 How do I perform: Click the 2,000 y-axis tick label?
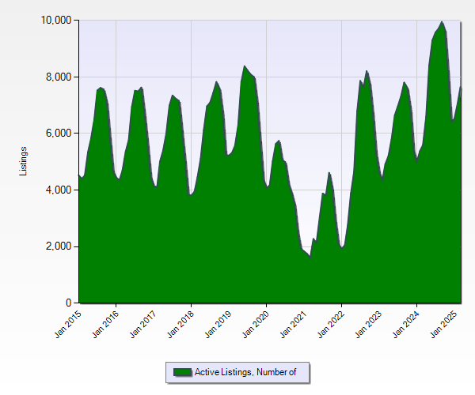click(x=58, y=246)
